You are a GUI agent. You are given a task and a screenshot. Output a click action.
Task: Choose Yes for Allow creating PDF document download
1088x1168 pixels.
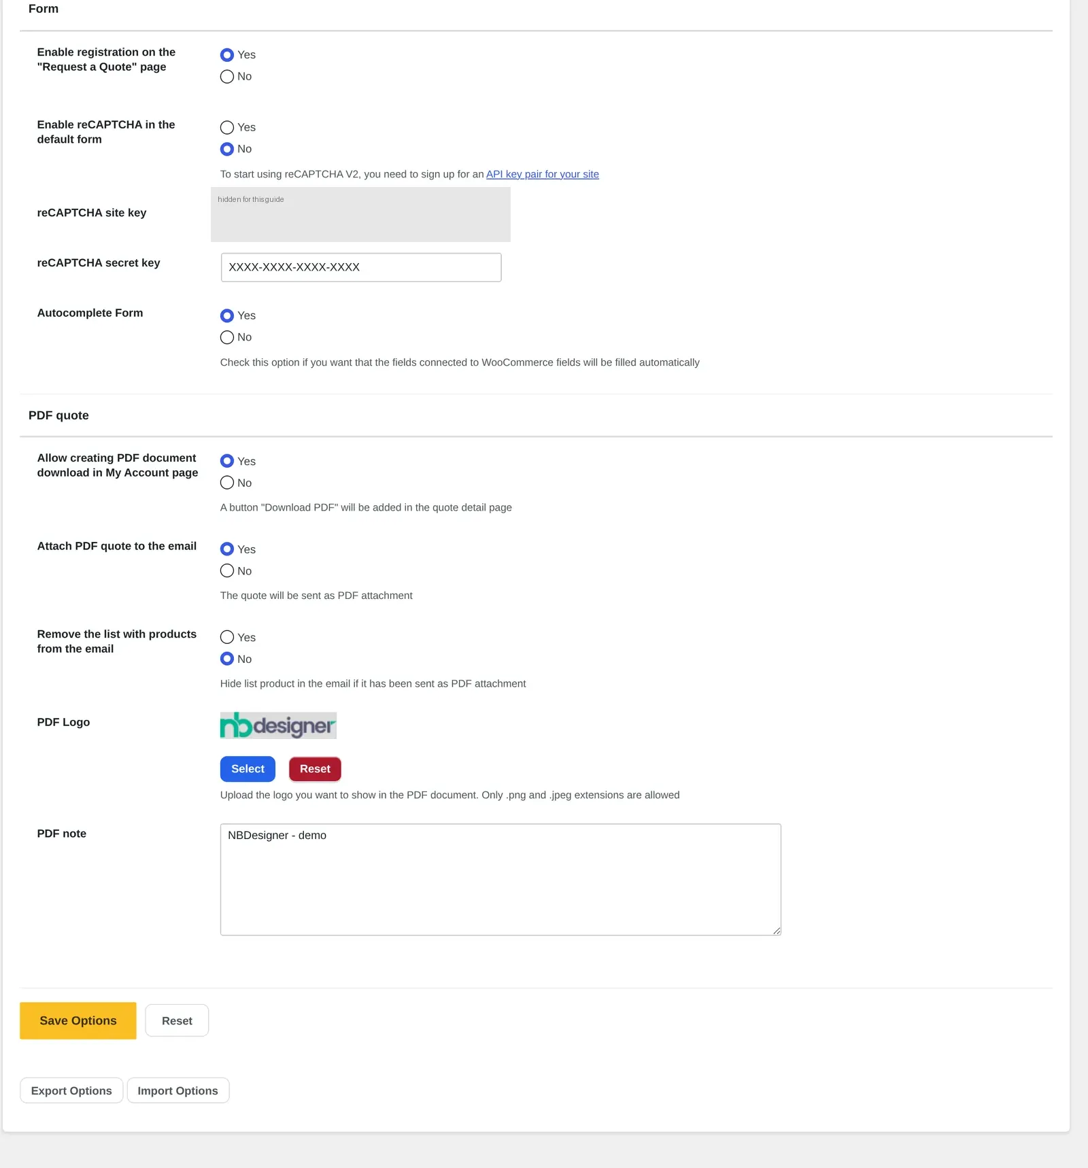pos(227,461)
